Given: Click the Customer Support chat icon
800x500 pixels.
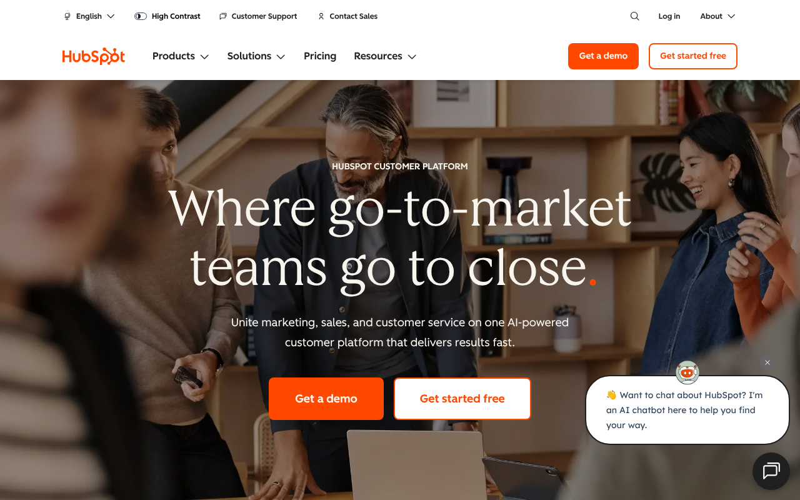Looking at the screenshot, I should [x=223, y=16].
